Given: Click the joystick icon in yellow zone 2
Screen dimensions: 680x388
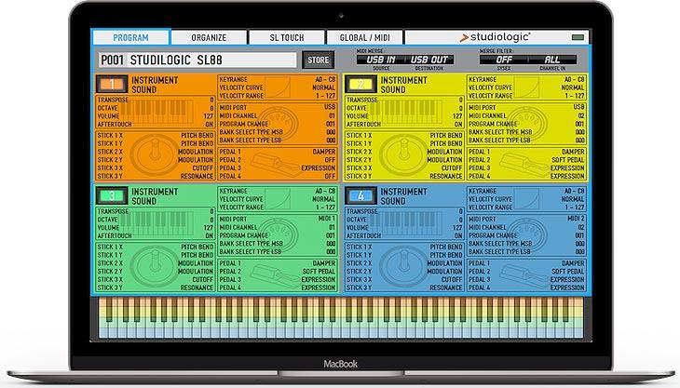Looking at the screenshot, I should click(x=403, y=154).
